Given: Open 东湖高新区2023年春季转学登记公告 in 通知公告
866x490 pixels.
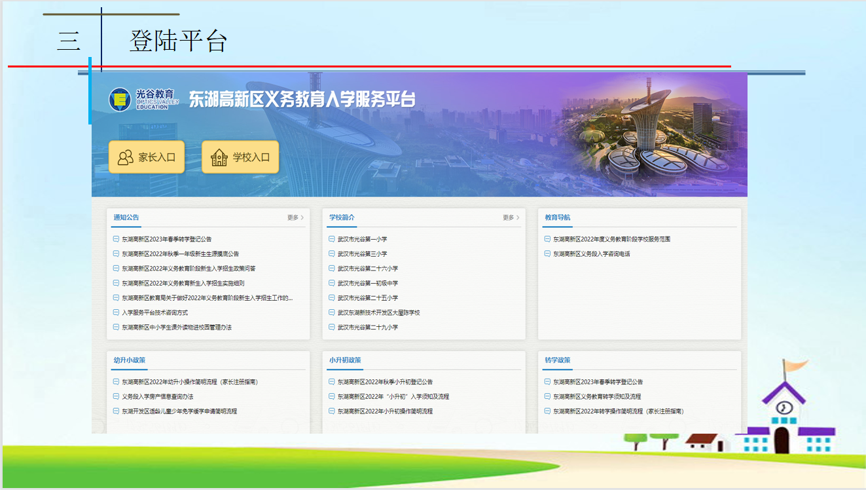Looking at the screenshot, I should coord(167,239).
